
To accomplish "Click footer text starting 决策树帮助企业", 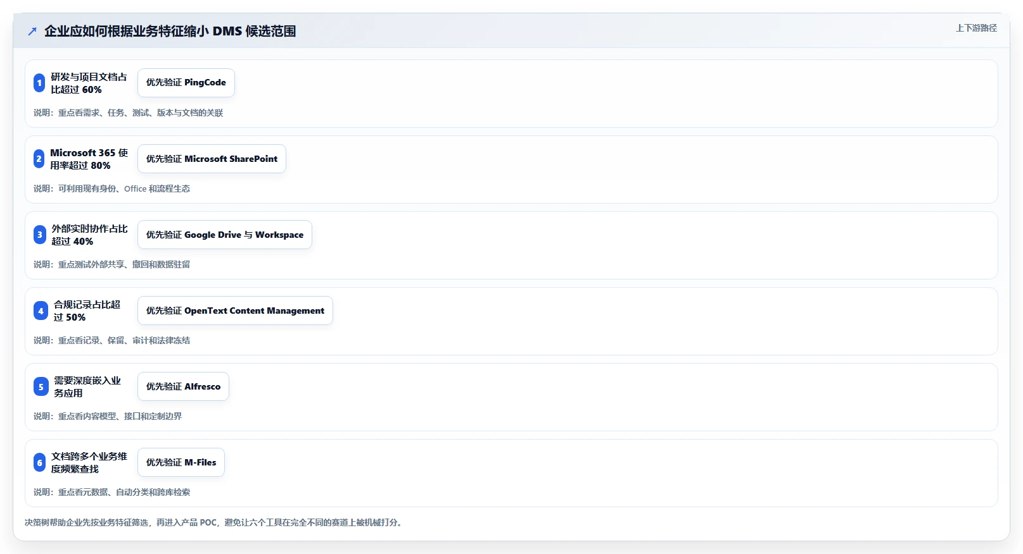I will (214, 522).
